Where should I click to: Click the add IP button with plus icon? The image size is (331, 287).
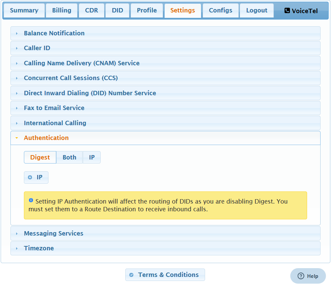(36, 177)
